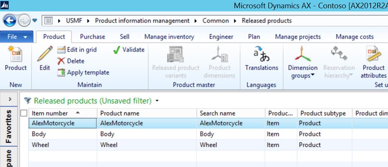Switch to the Purchase ribbon tab
This screenshot has width=388, height=167.
click(92, 37)
